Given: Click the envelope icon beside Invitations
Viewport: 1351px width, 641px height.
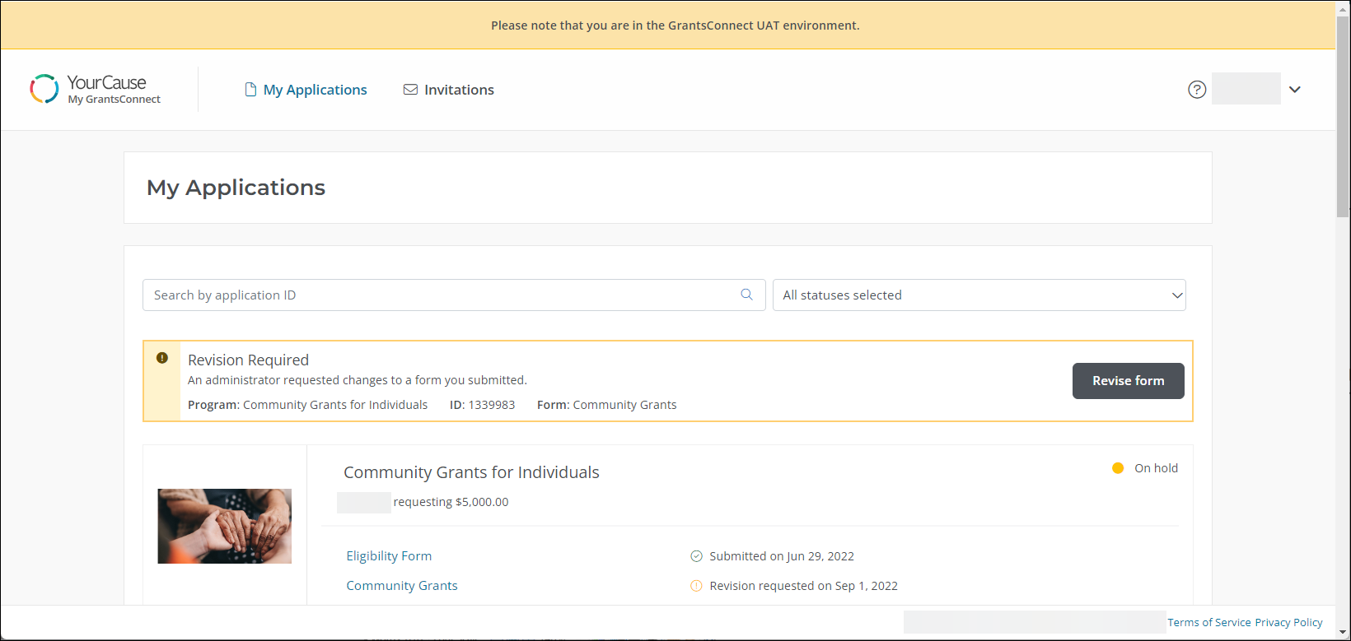Looking at the screenshot, I should [x=410, y=90].
